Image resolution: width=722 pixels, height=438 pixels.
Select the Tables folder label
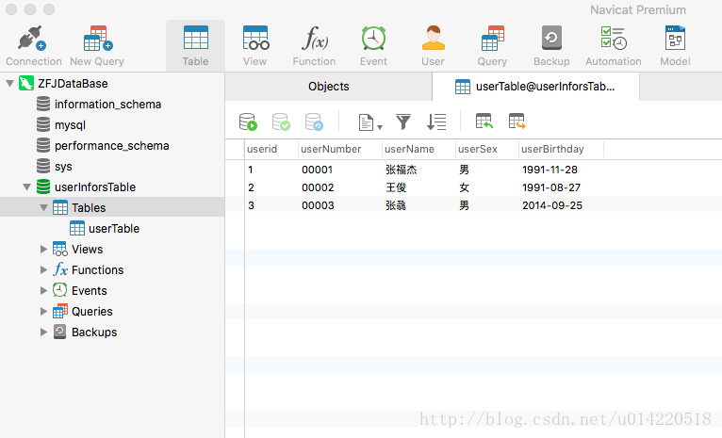pos(89,208)
